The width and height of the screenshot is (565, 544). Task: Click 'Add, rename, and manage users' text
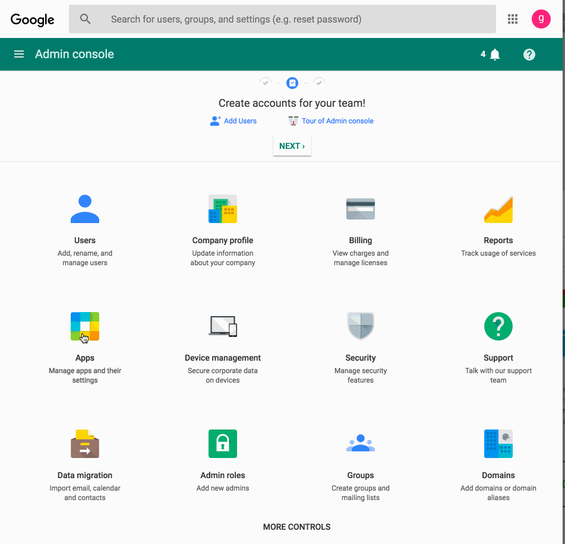coord(85,258)
